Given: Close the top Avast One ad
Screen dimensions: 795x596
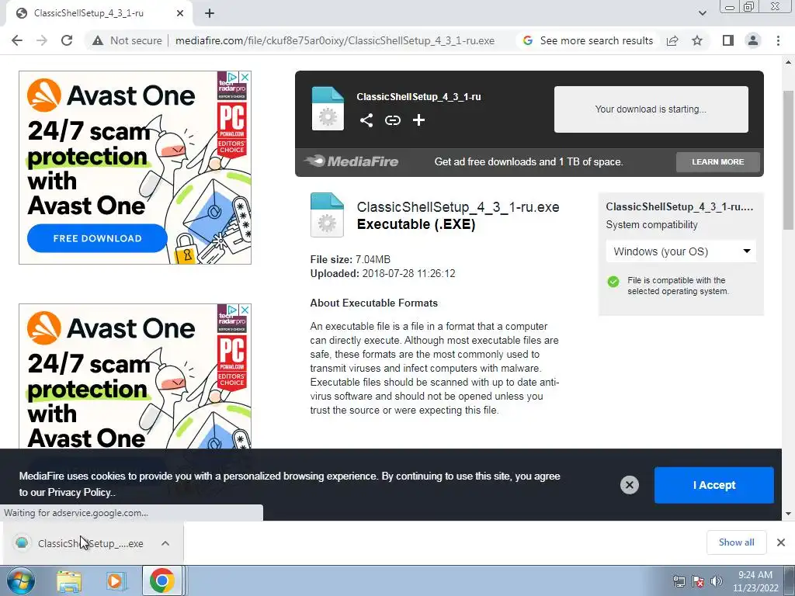Looking at the screenshot, I should [x=245, y=77].
